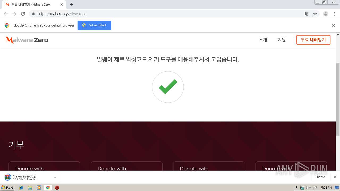This screenshot has height=191, width=340.
Task: Click the Action Center flag icon
Action: click(x=315, y=188)
